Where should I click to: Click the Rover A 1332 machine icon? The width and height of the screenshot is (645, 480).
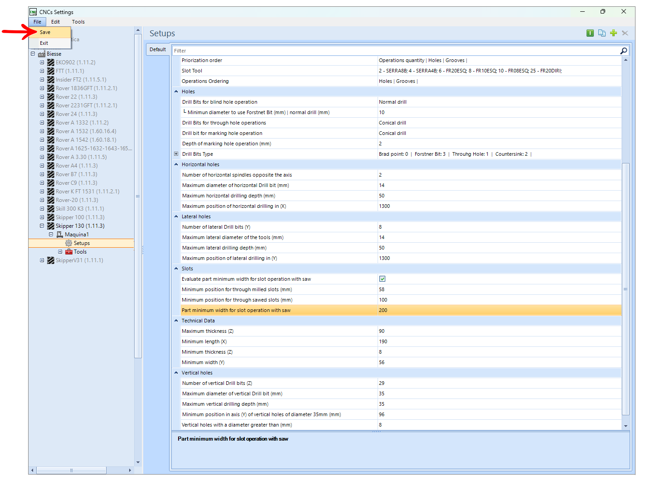51,123
